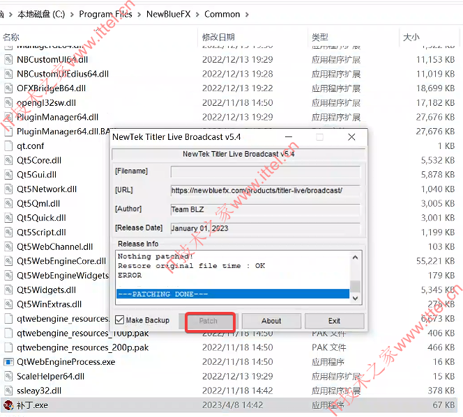Click the NBCustomUIEdius64.dll file icon

(8, 74)
